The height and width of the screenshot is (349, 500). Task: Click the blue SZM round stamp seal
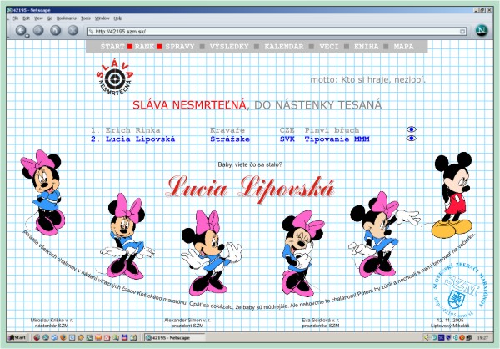click(460, 291)
